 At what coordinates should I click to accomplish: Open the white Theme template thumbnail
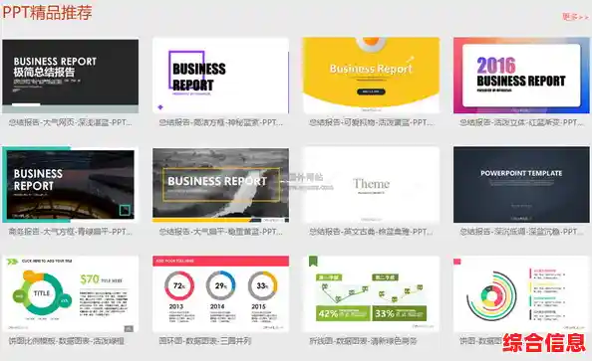point(371,185)
